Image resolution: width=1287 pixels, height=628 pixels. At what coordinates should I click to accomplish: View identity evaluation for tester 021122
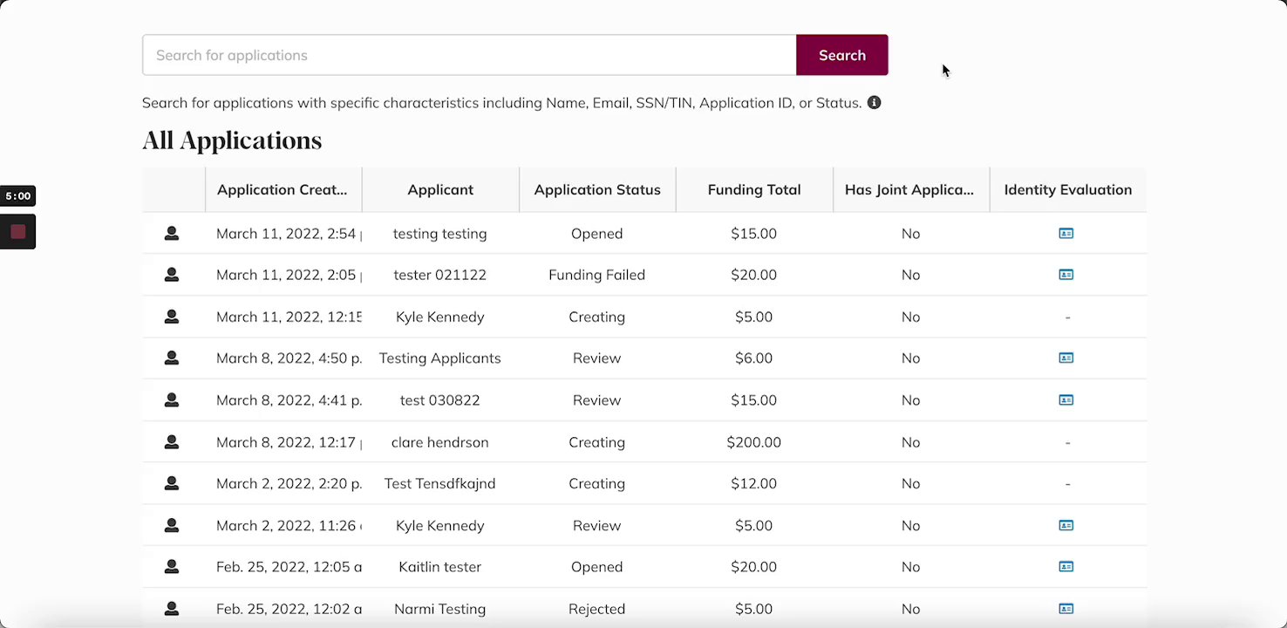[1066, 275]
